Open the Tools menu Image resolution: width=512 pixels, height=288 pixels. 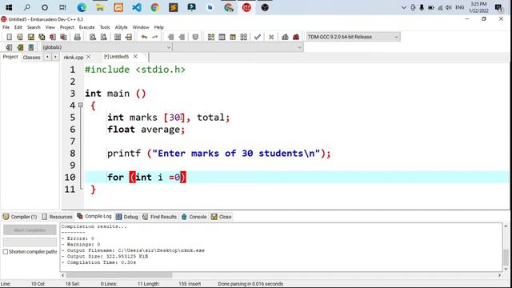[105, 27]
